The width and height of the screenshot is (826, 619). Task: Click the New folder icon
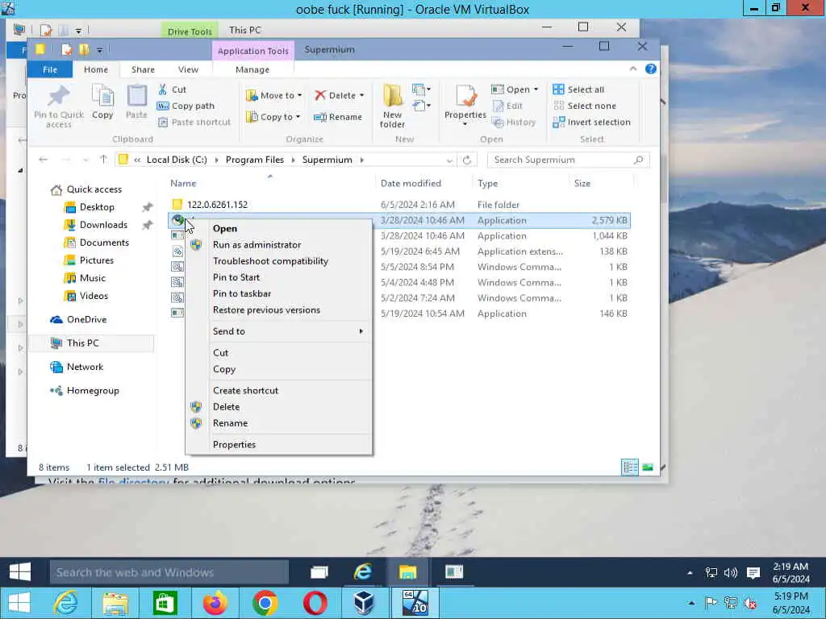[393, 97]
